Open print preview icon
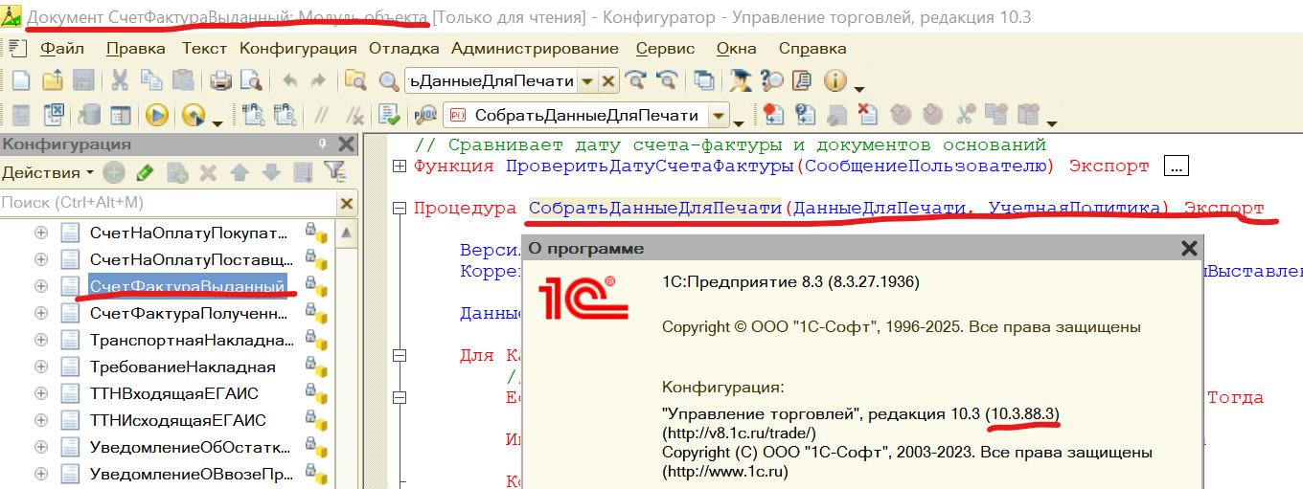The height and width of the screenshot is (489, 1303). click(251, 81)
